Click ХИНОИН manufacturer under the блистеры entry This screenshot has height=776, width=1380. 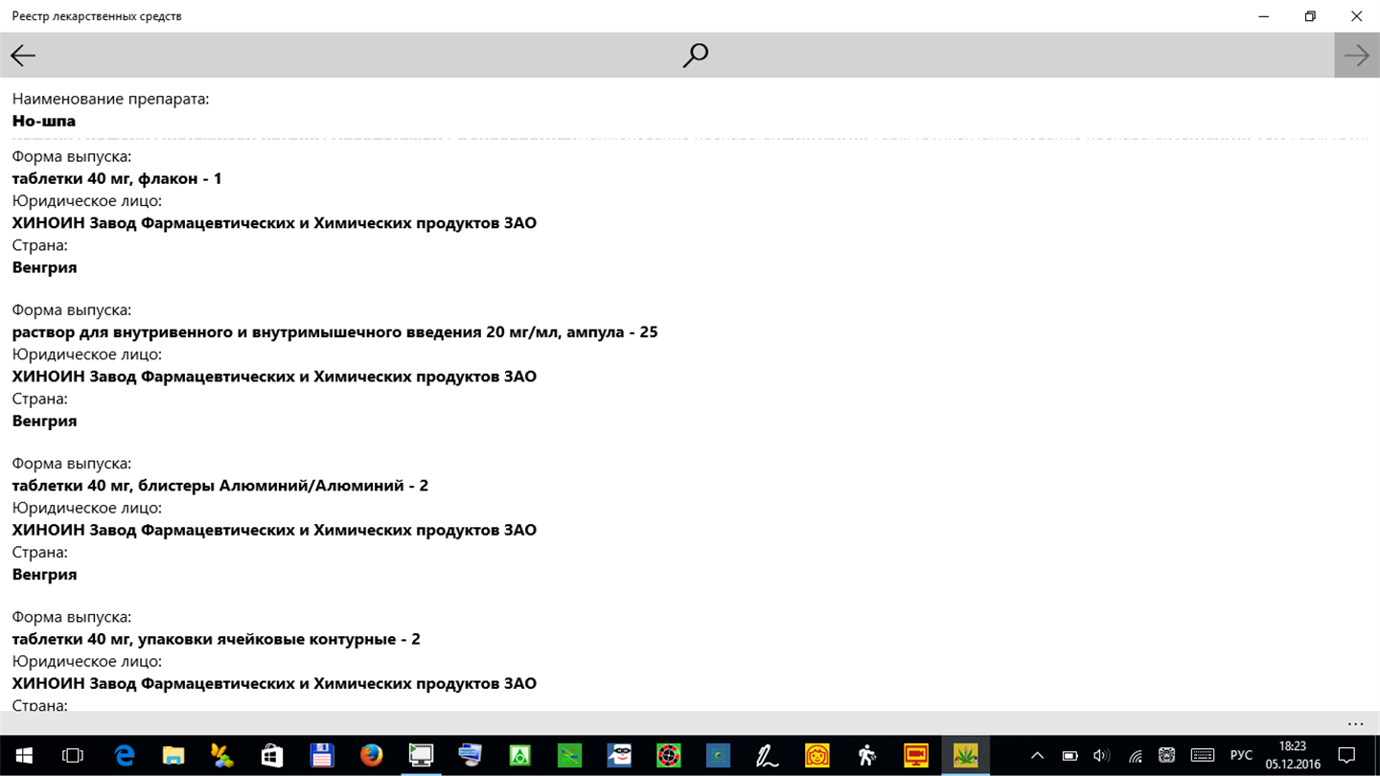274,530
